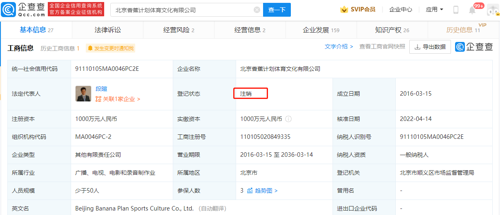Click 工商信息 section heading
Viewport: 500px width, 215px height.
pyautogui.click(x=20, y=48)
